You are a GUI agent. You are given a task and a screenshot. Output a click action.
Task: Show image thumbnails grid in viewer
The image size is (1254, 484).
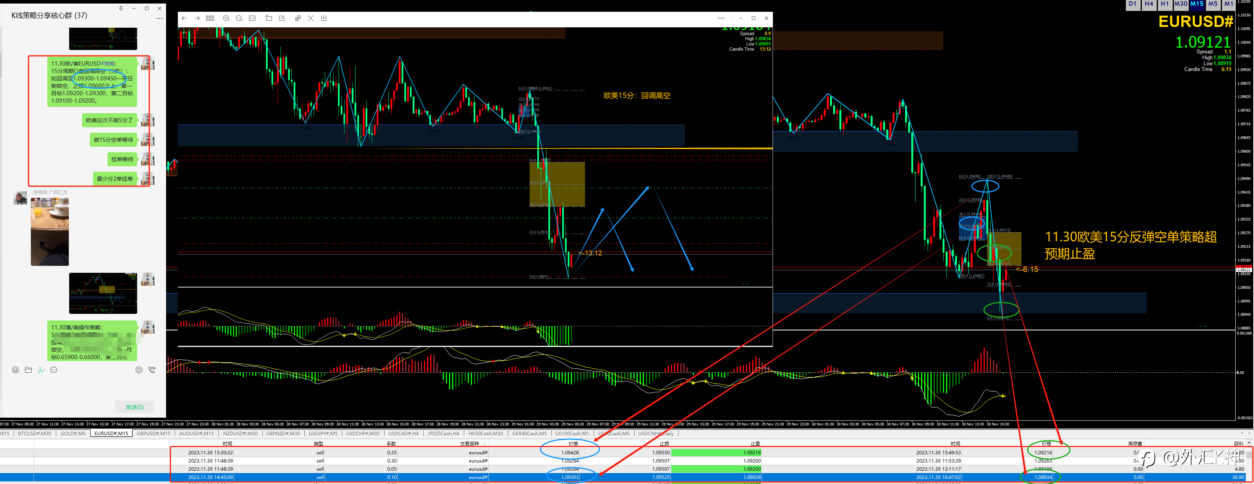210,18
